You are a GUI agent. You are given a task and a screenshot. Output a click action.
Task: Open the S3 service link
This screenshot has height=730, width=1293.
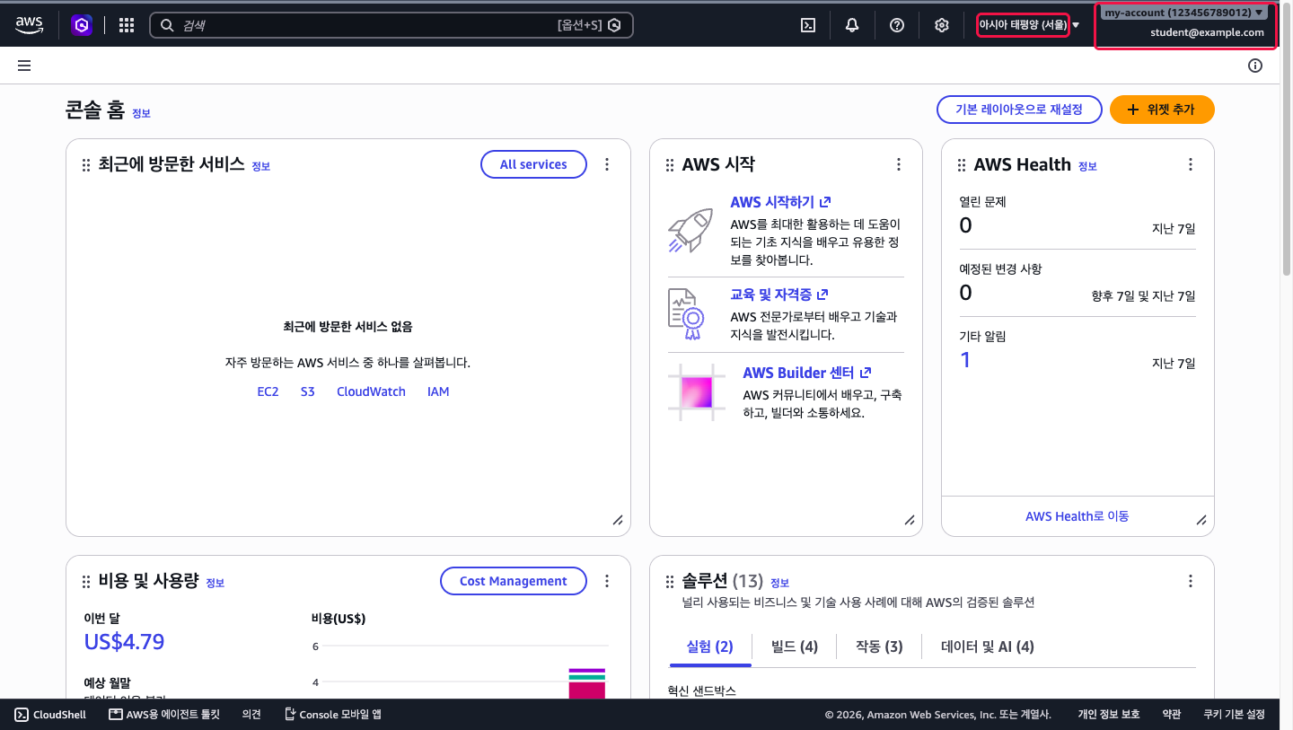(308, 391)
